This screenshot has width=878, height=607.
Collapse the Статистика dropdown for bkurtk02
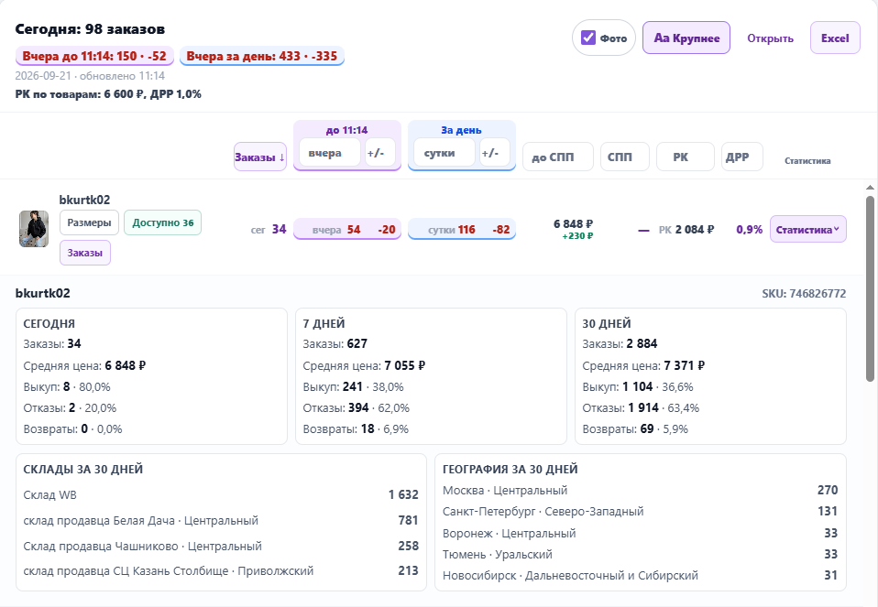click(808, 230)
